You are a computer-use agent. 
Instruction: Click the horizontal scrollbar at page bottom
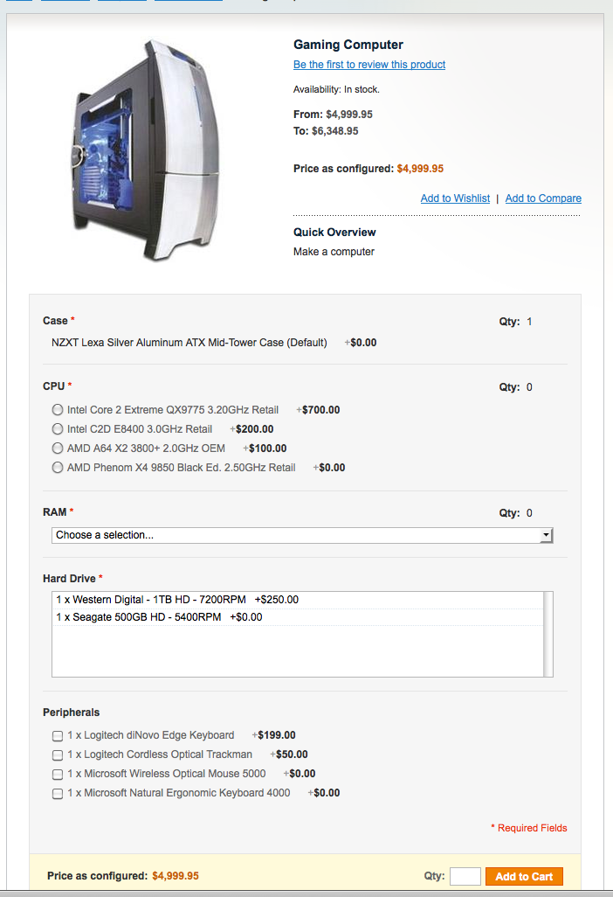point(306,894)
